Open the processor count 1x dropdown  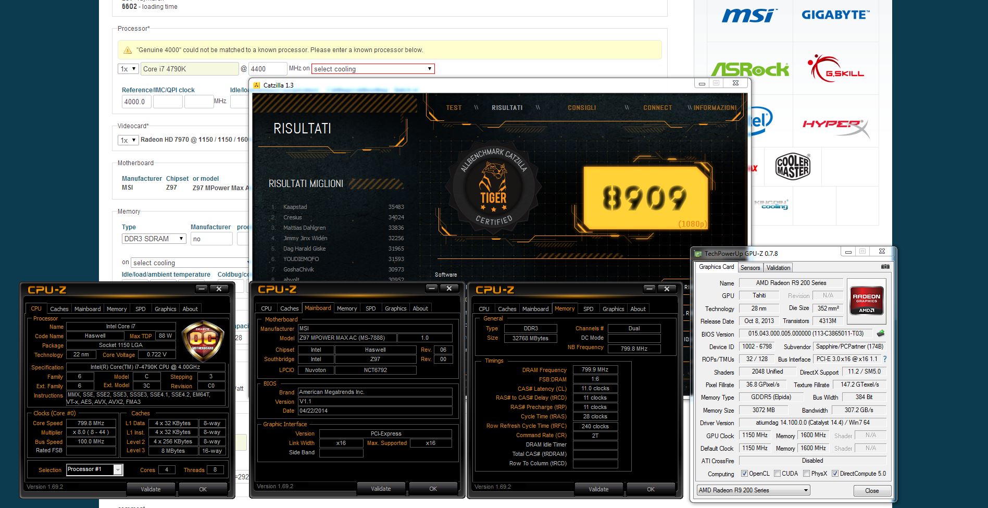point(128,69)
